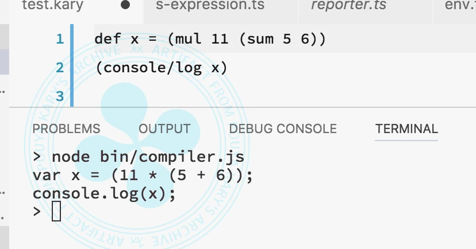Open the DEBUG CONSOLE panel
Viewport: 476px width, 249px height.
coord(283,129)
